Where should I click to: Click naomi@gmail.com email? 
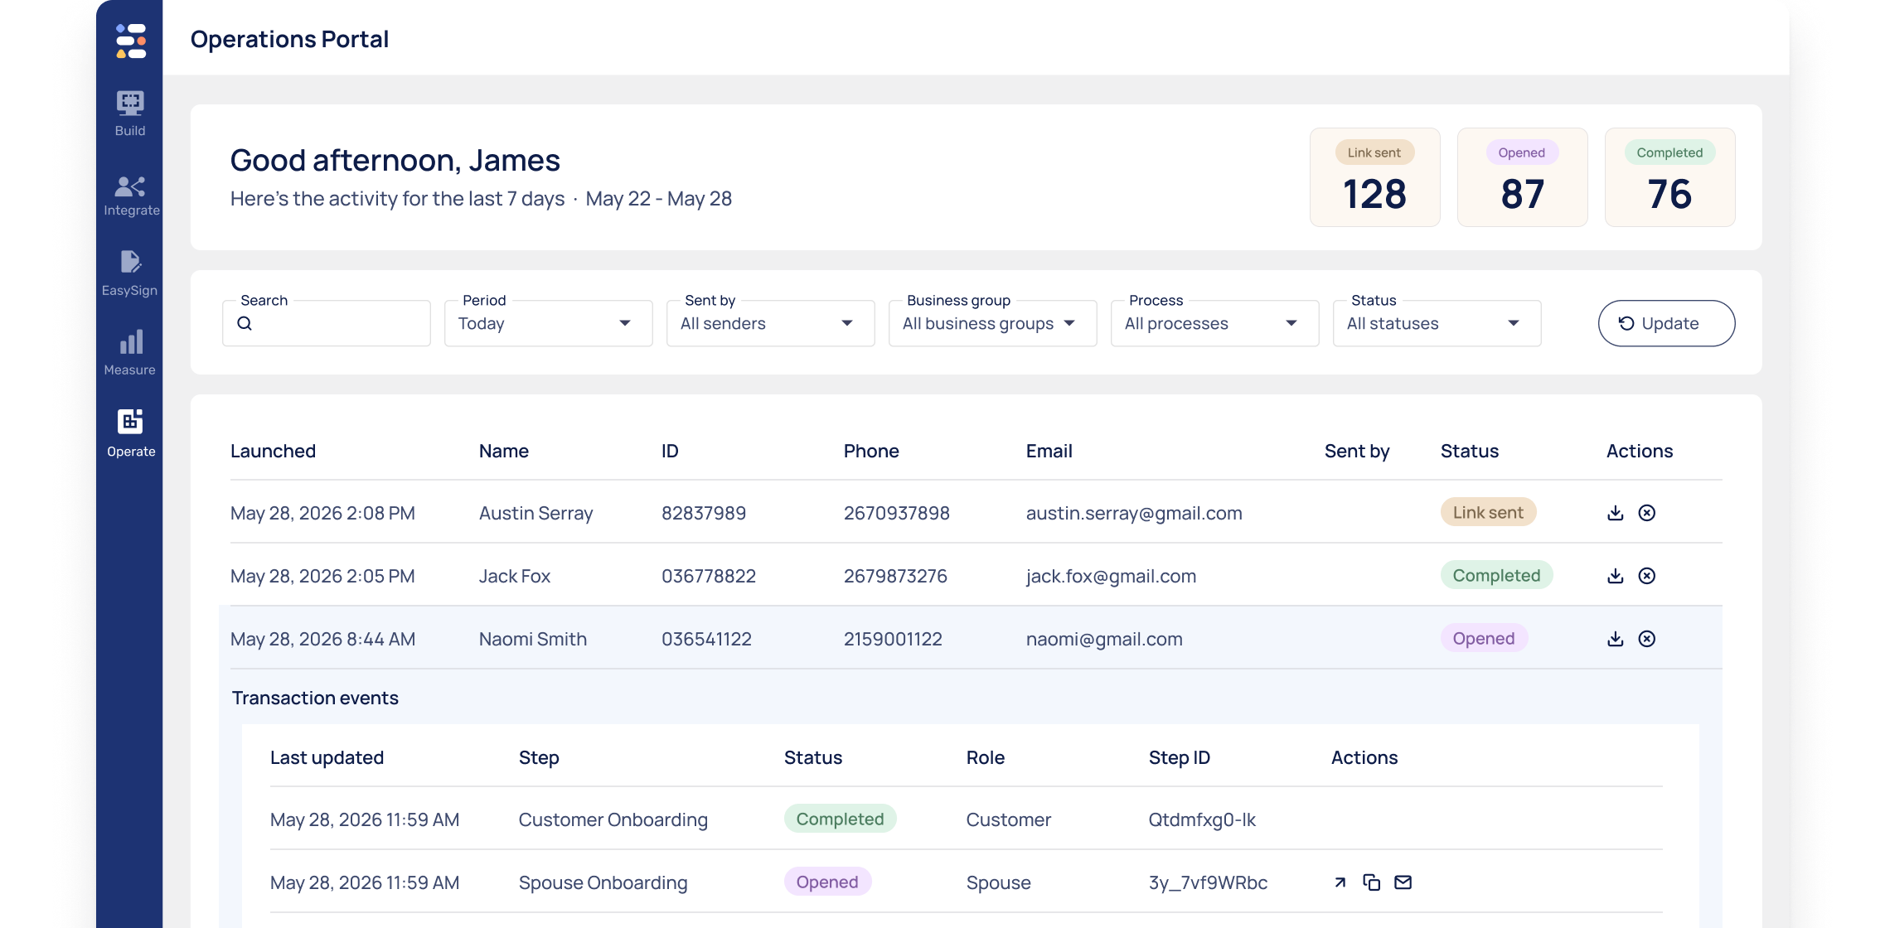pyautogui.click(x=1104, y=639)
